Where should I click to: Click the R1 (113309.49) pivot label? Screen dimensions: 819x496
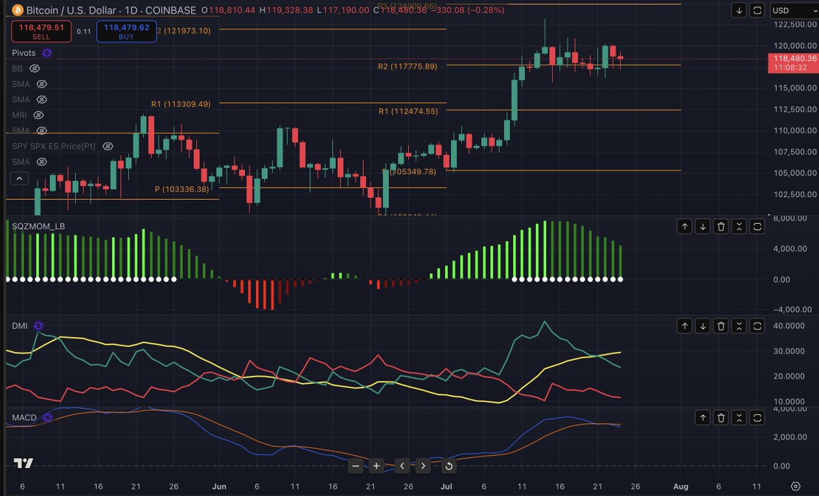pyautogui.click(x=181, y=104)
